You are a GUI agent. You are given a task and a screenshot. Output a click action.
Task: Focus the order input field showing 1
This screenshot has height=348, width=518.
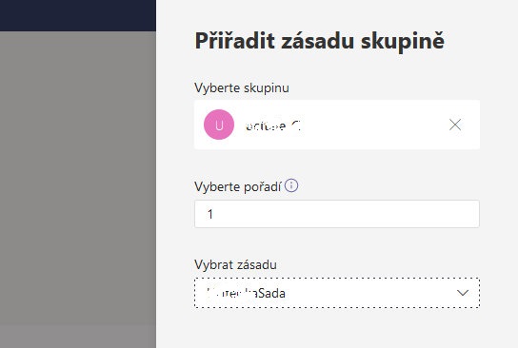337,214
